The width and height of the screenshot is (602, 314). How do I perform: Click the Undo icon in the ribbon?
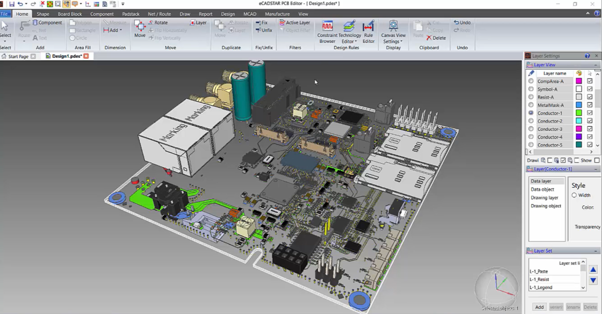pos(461,22)
